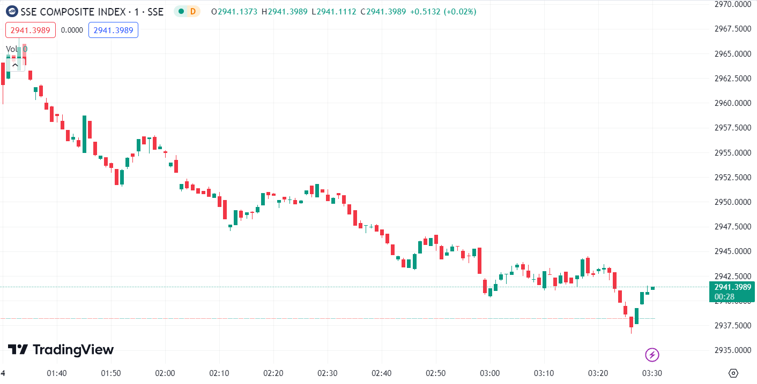757x384 pixels.
Task: Click the orange D delayed-data badge
Action: coord(192,11)
